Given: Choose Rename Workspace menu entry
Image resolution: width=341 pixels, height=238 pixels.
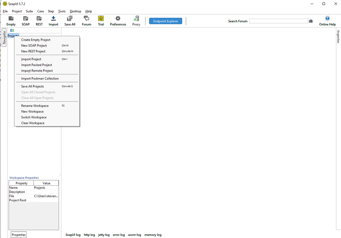Looking at the screenshot, I should pyautogui.click(x=47, y=106).
